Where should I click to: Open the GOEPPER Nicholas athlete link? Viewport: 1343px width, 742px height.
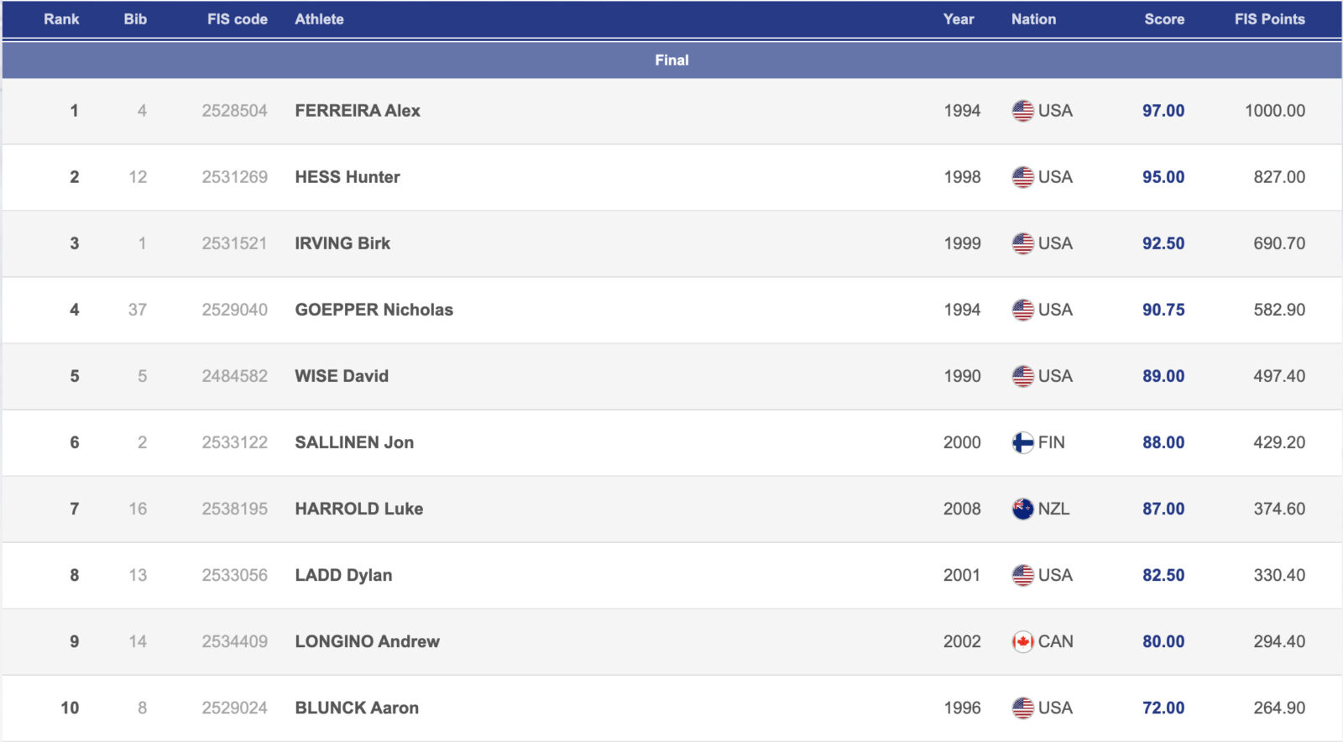pyautogui.click(x=374, y=310)
